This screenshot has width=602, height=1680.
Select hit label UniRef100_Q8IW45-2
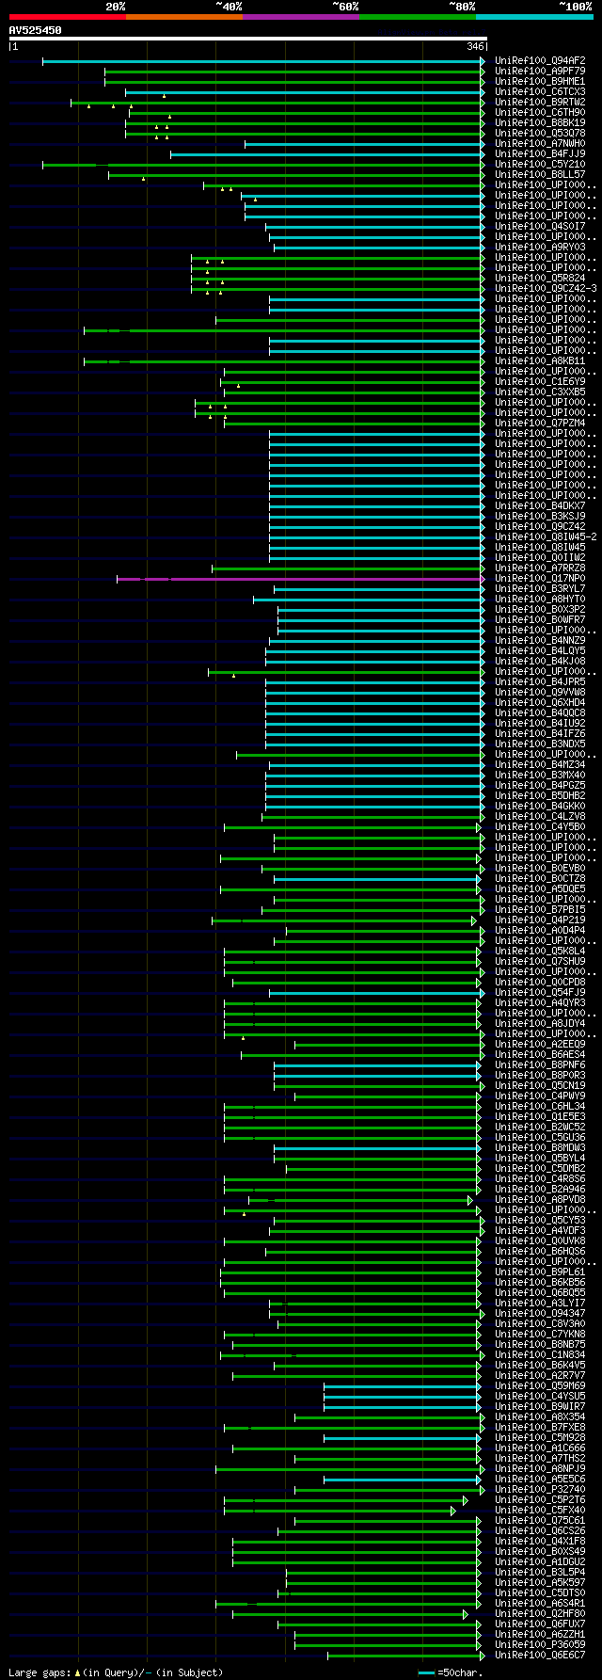[x=546, y=537]
